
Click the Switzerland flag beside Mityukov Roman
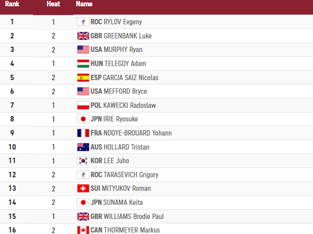tap(83, 188)
